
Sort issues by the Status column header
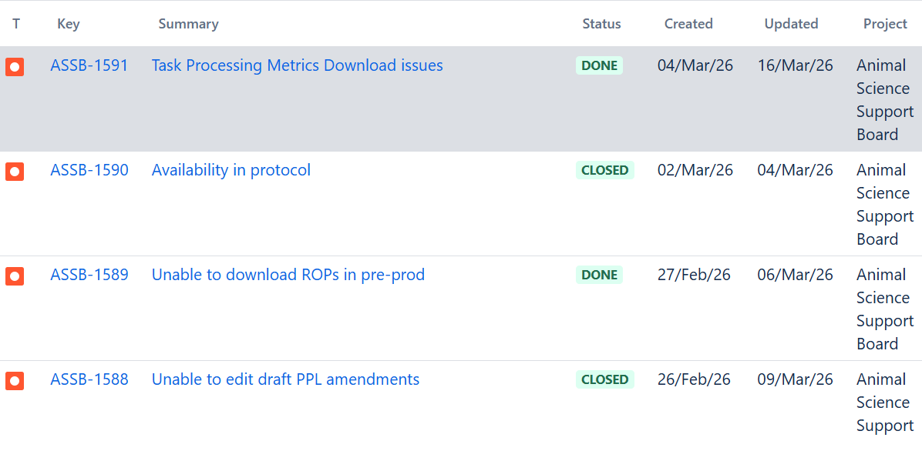pyautogui.click(x=601, y=24)
